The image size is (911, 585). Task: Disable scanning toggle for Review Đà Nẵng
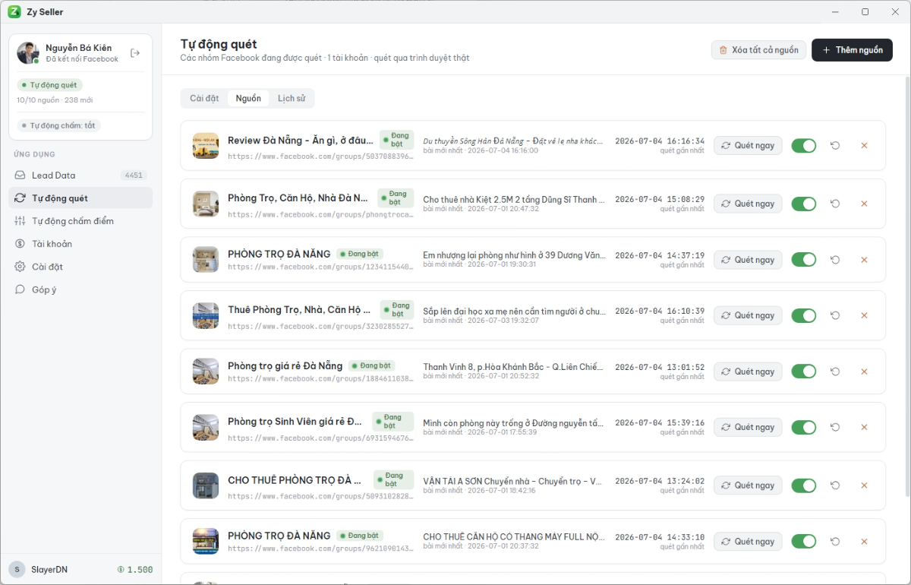(804, 145)
